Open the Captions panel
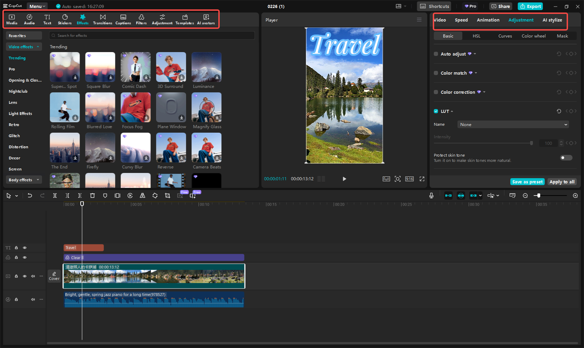The image size is (584, 348). pos(123,19)
